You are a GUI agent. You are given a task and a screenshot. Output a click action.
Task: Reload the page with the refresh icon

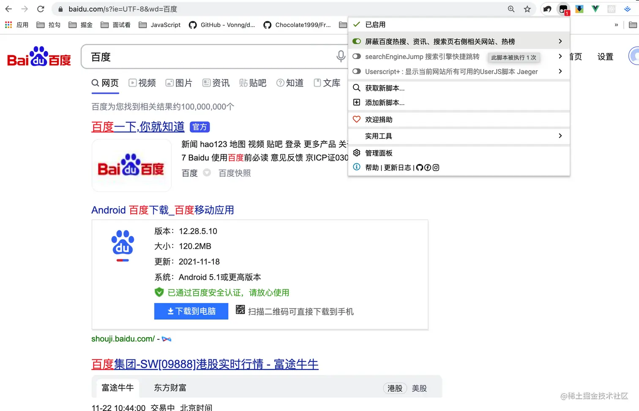[41, 9]
